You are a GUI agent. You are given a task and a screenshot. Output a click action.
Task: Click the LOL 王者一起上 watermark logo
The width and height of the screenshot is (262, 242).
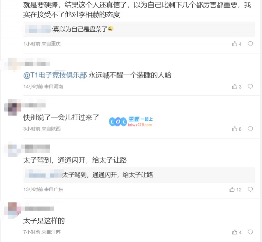click(131, 121)
